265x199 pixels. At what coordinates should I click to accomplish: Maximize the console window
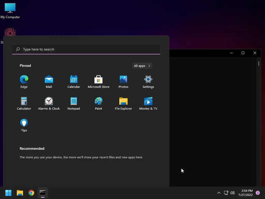coord(243,53)
